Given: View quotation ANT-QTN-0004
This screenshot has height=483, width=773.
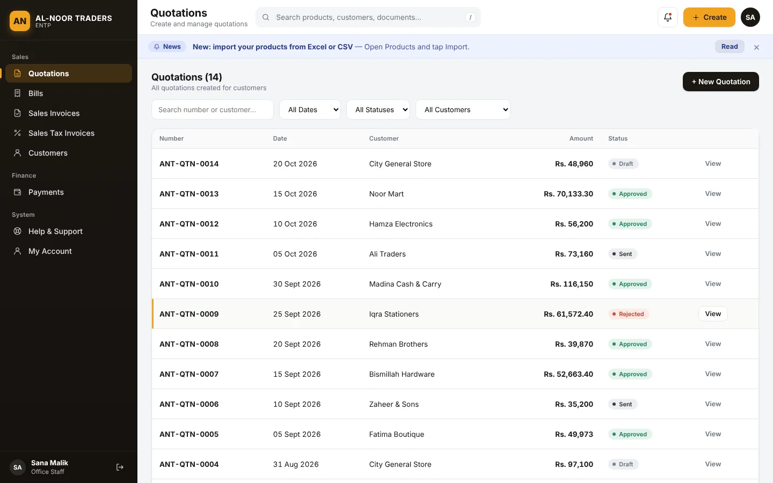Looking at the screenshot, I should click(713, 464).
